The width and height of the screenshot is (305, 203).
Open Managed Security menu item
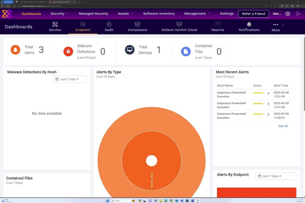point(93,13)
